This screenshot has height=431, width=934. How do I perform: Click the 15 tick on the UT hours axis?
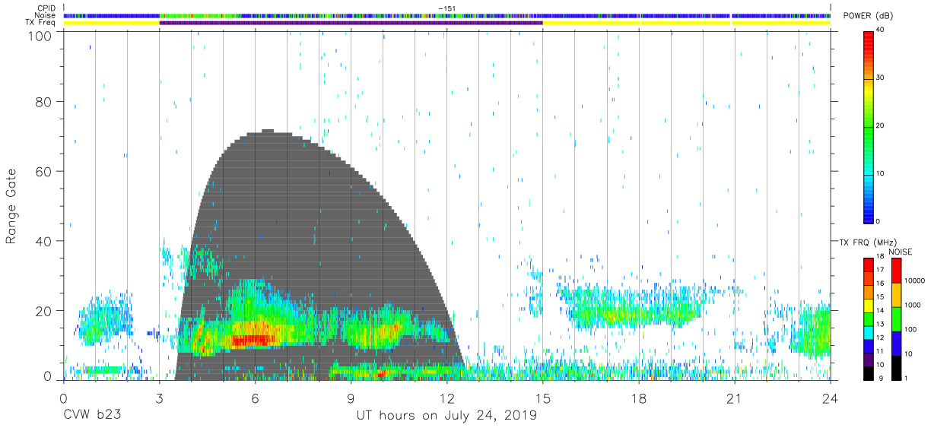coord(543,397)
